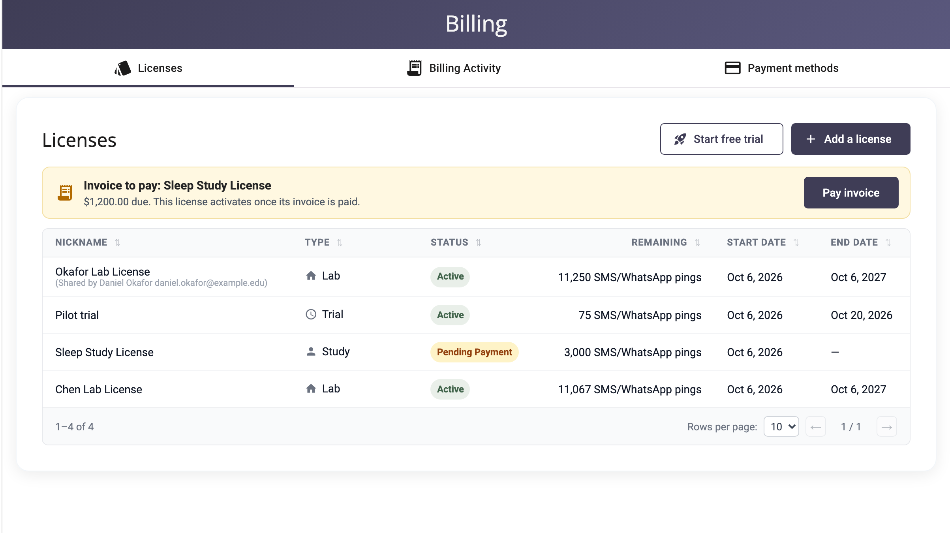The width and height of the screenshot is (950, 533).
Task: Click the Start free trial button
Action: 721,139
